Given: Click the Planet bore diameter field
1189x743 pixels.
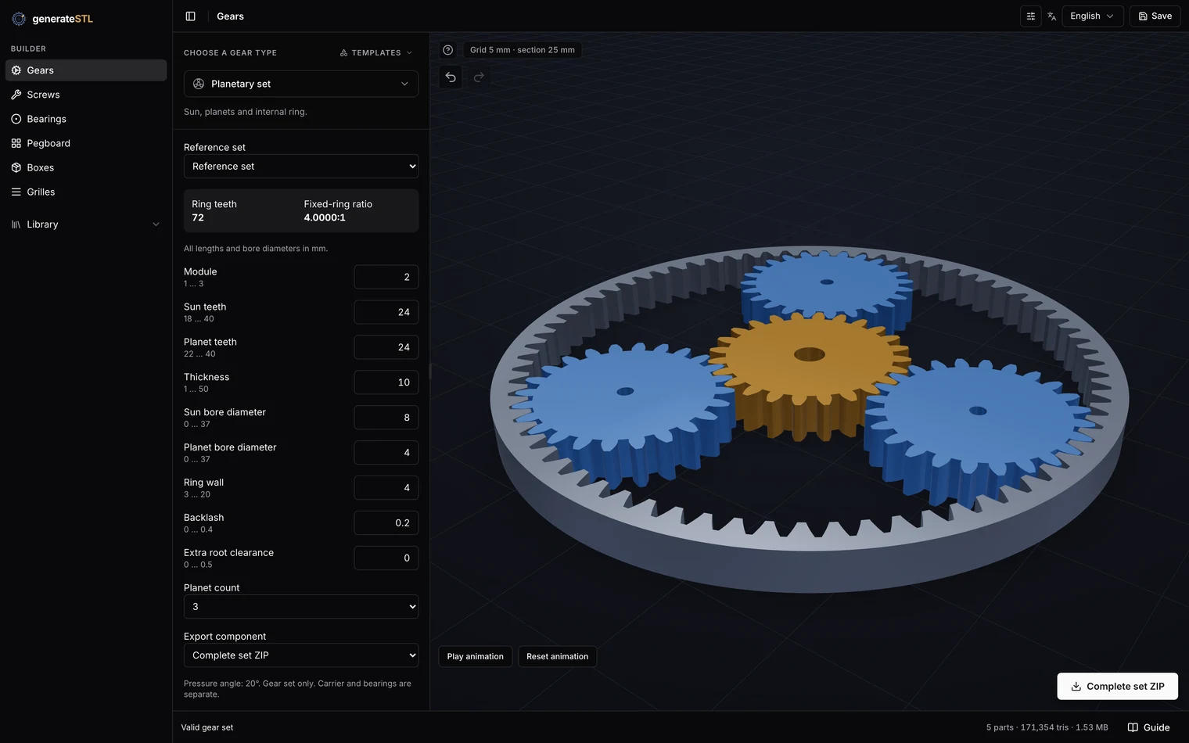Looking at the screenshot, I should click(x=386, y=453).
